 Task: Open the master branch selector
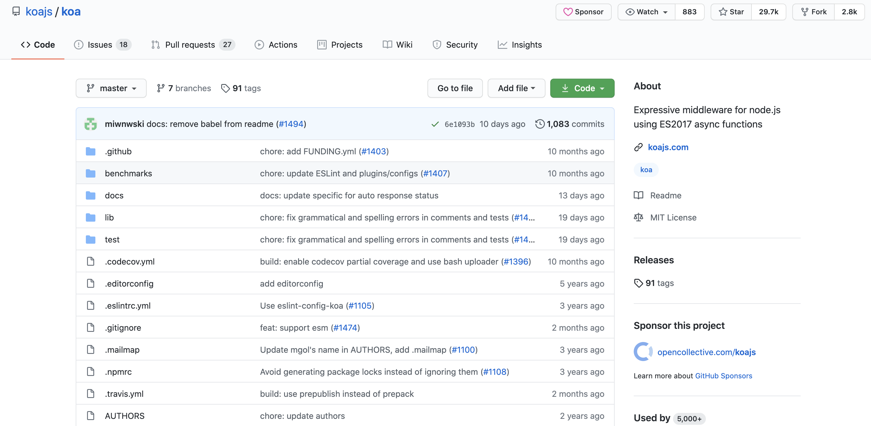click(111, 88)
